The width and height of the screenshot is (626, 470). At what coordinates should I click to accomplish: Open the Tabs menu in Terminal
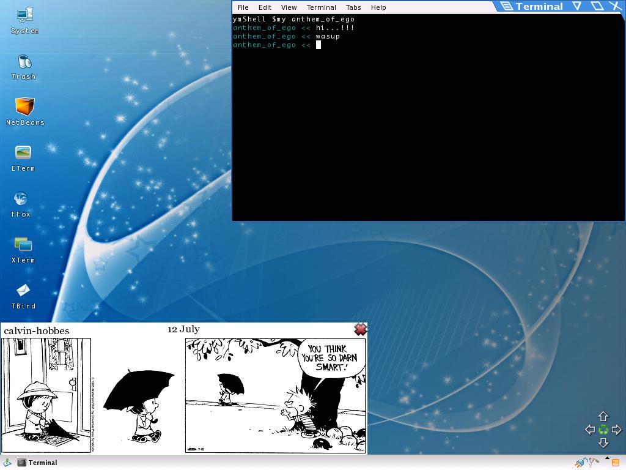(353, 7)
